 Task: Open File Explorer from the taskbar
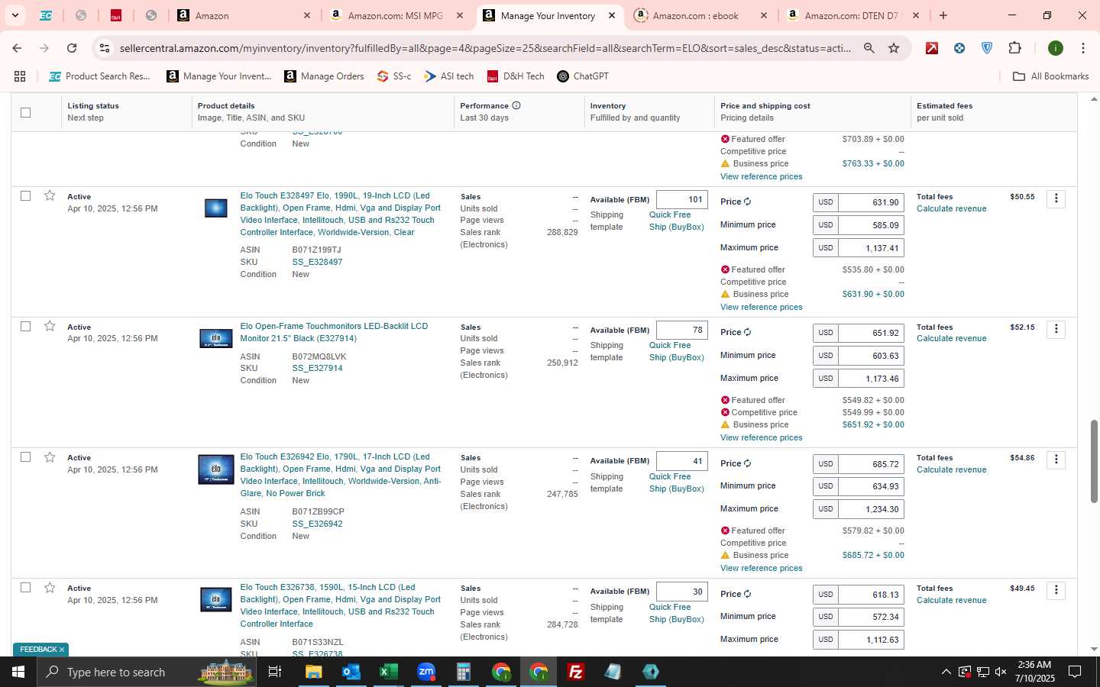coord(313,672)
